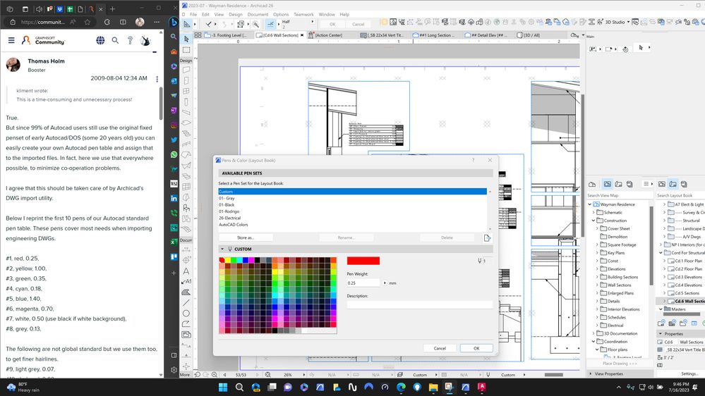Open the Teamwork menu
The height and width of the screenshot is (396, 705).
tap(303, 14)
